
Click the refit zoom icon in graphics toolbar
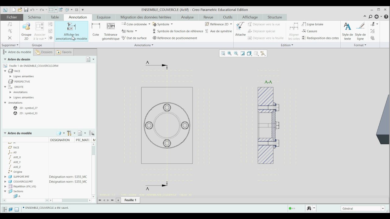223,54
